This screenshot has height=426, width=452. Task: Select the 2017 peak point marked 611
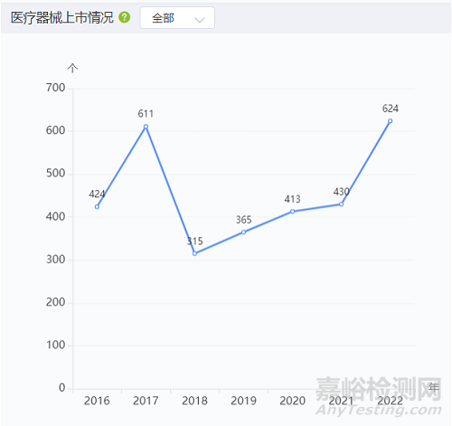click(x=146, y=127)
